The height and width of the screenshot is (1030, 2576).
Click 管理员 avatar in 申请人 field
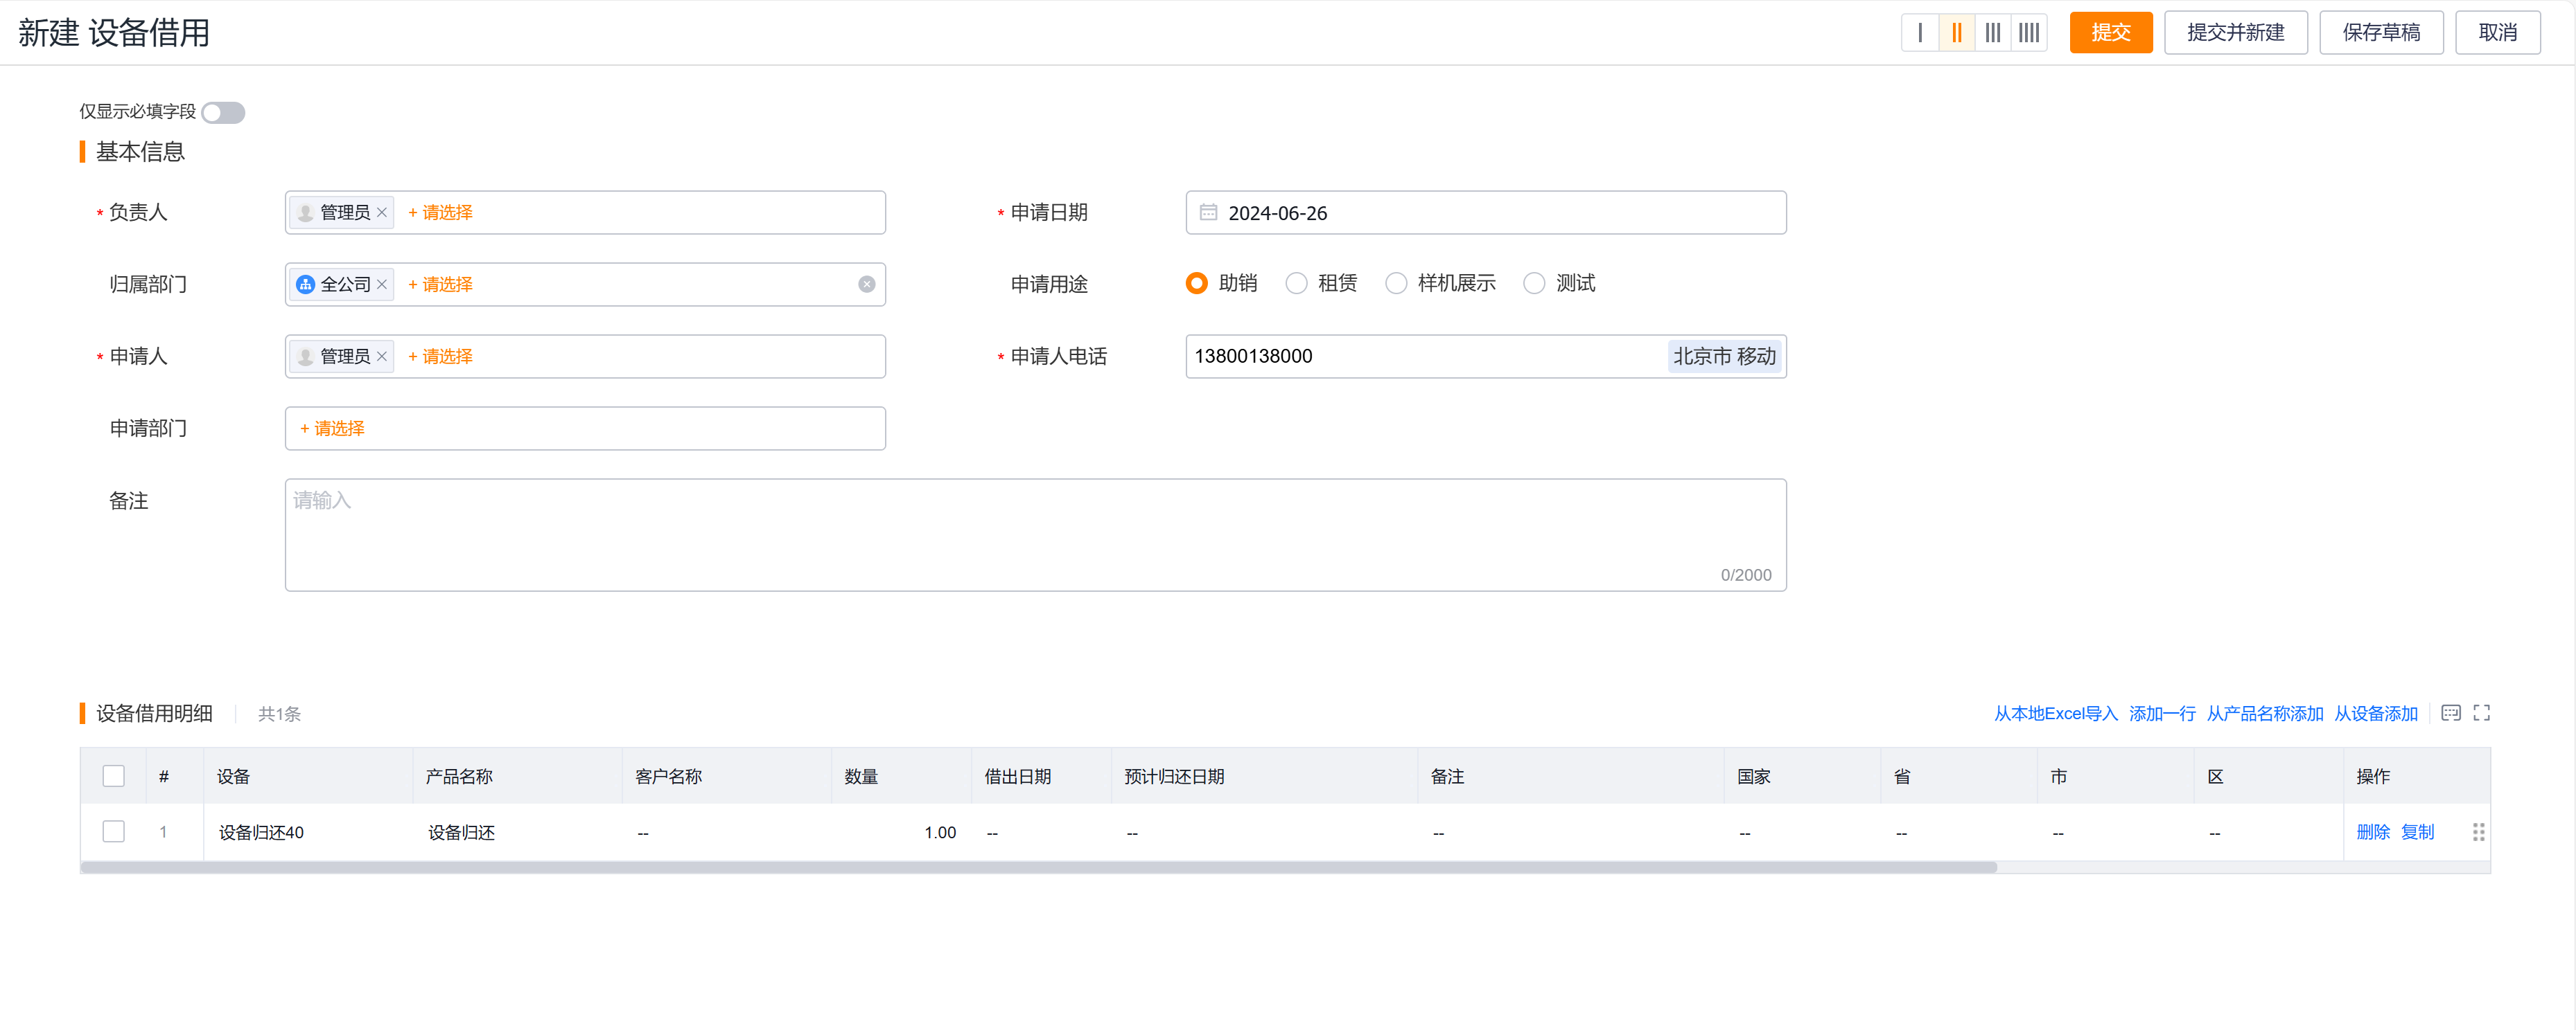[306, 356]
